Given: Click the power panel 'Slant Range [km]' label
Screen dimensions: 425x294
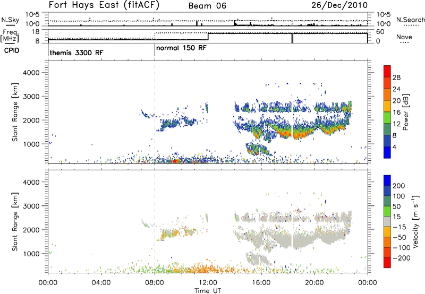Looking at the screenshot, I should click(x=15, y=112).
